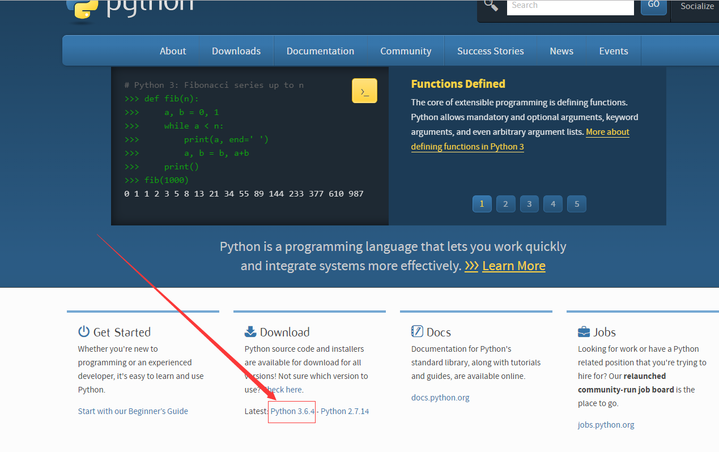Show slide 5 of the code carousel

[577, 204]
